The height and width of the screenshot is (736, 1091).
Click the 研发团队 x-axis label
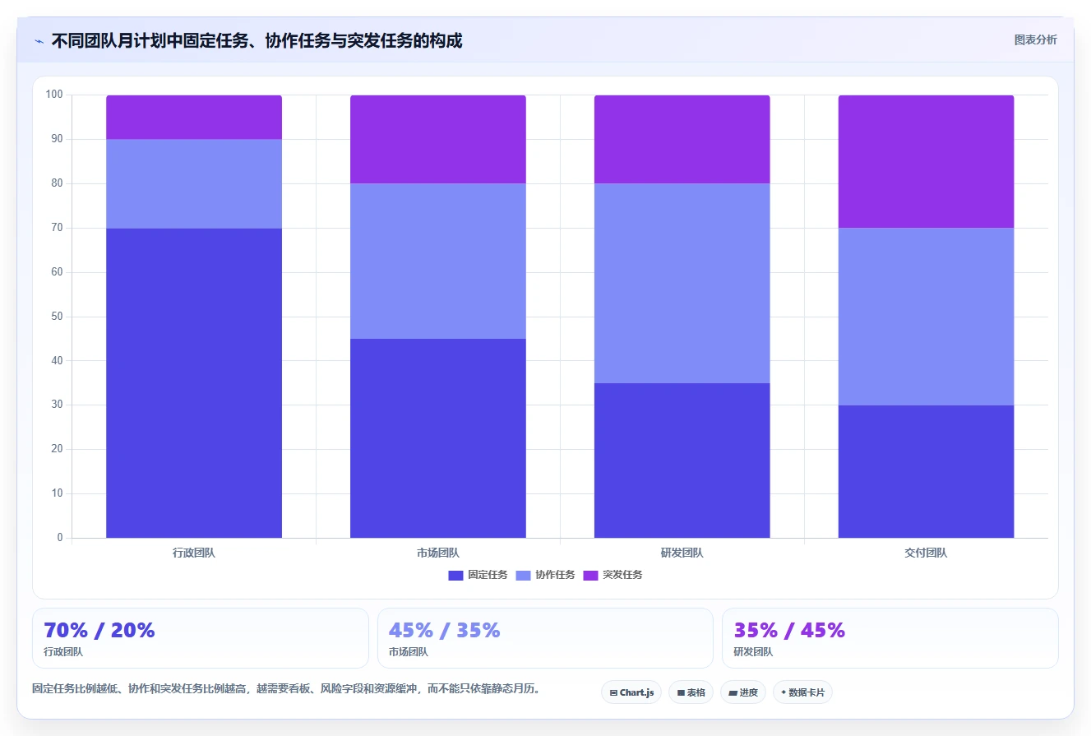682,553
